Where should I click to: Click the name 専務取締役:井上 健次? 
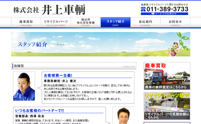coord(60,81)
